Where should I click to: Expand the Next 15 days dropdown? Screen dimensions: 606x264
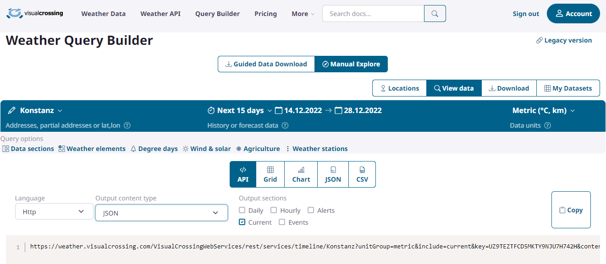pyautogui.click(x=270, y=111)
